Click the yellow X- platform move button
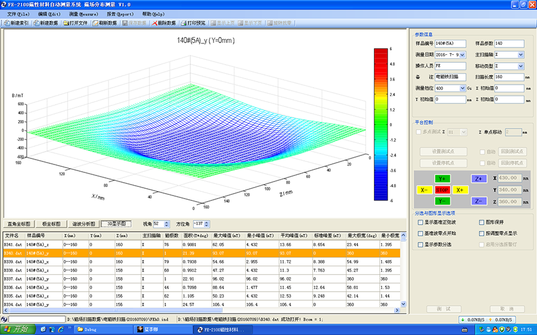This screenshot has height=335, width=537. pyautogui.click(x=424, y=190)
